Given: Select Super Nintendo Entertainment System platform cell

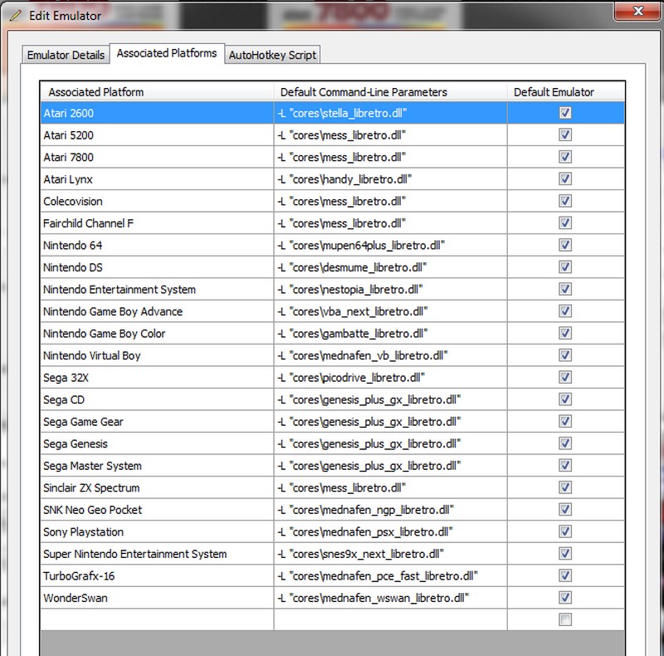Looking at the screenshot, I should pos(157,554).
